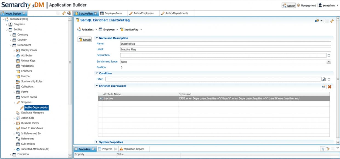Click the delete expression red X icon
Image resolution: width=340 pixels, height=159 pixels.
click(330, 87)
